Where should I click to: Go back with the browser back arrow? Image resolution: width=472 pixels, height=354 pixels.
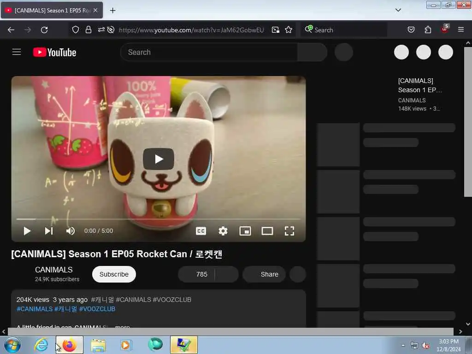tap(11, 30)
